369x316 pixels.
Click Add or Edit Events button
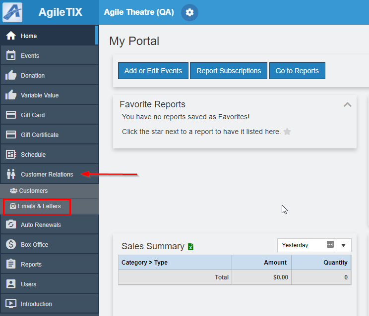pyautogui.click(x=153, y=71)
